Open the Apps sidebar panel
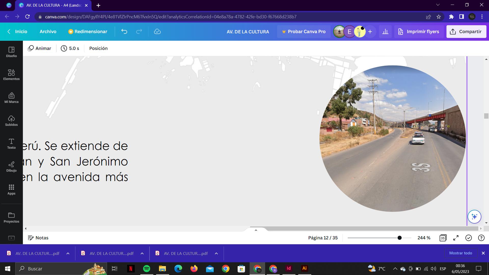Image resolution: width=489 pixels, height=275 pixels. coord(11,189)
